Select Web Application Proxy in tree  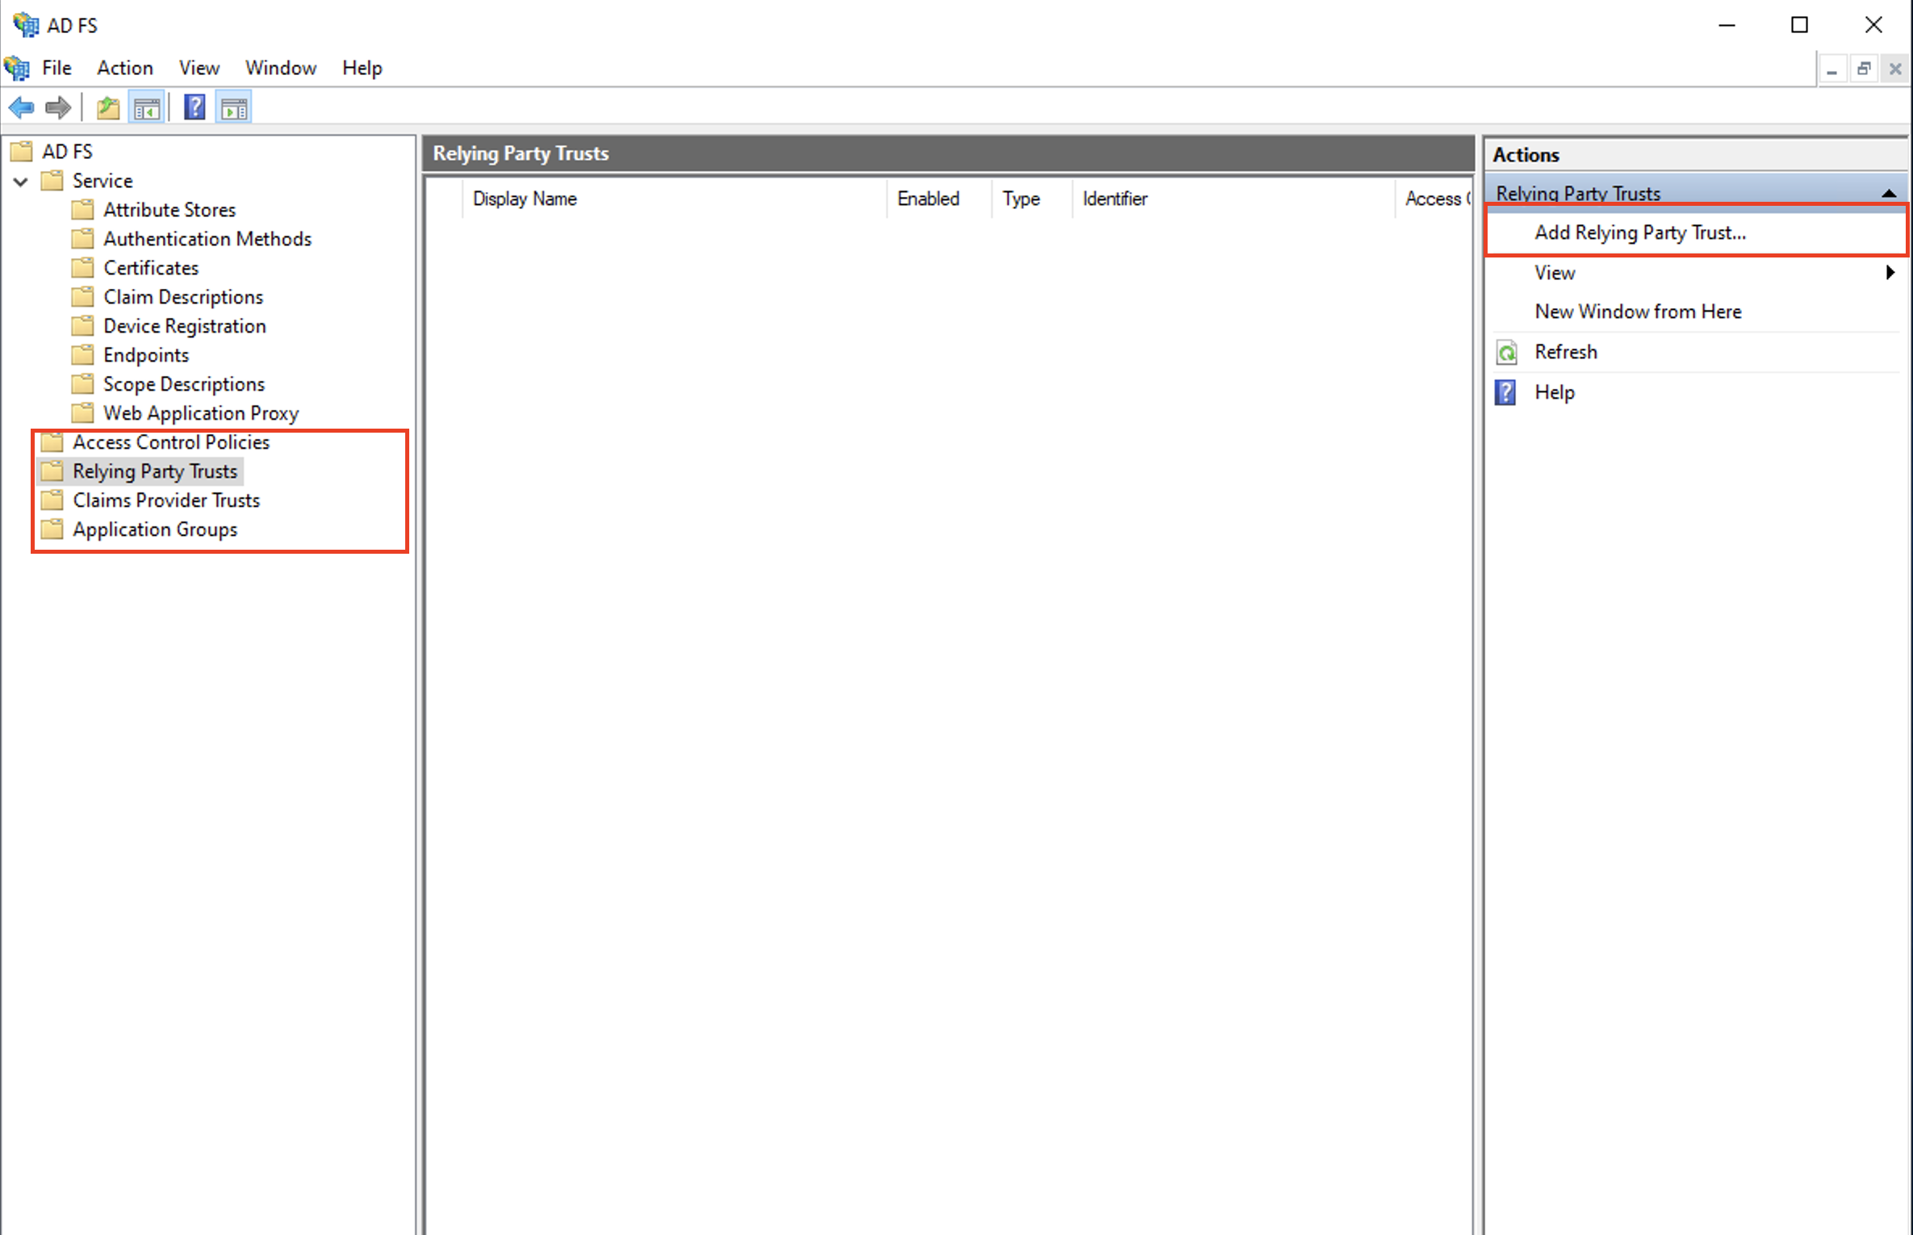(x=201, y=413)
